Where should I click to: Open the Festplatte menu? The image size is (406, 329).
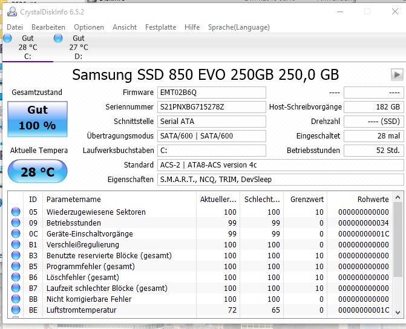160,27
